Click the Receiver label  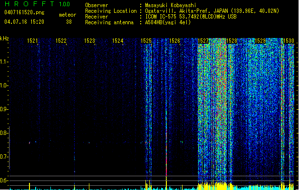(x=96, y=17)
